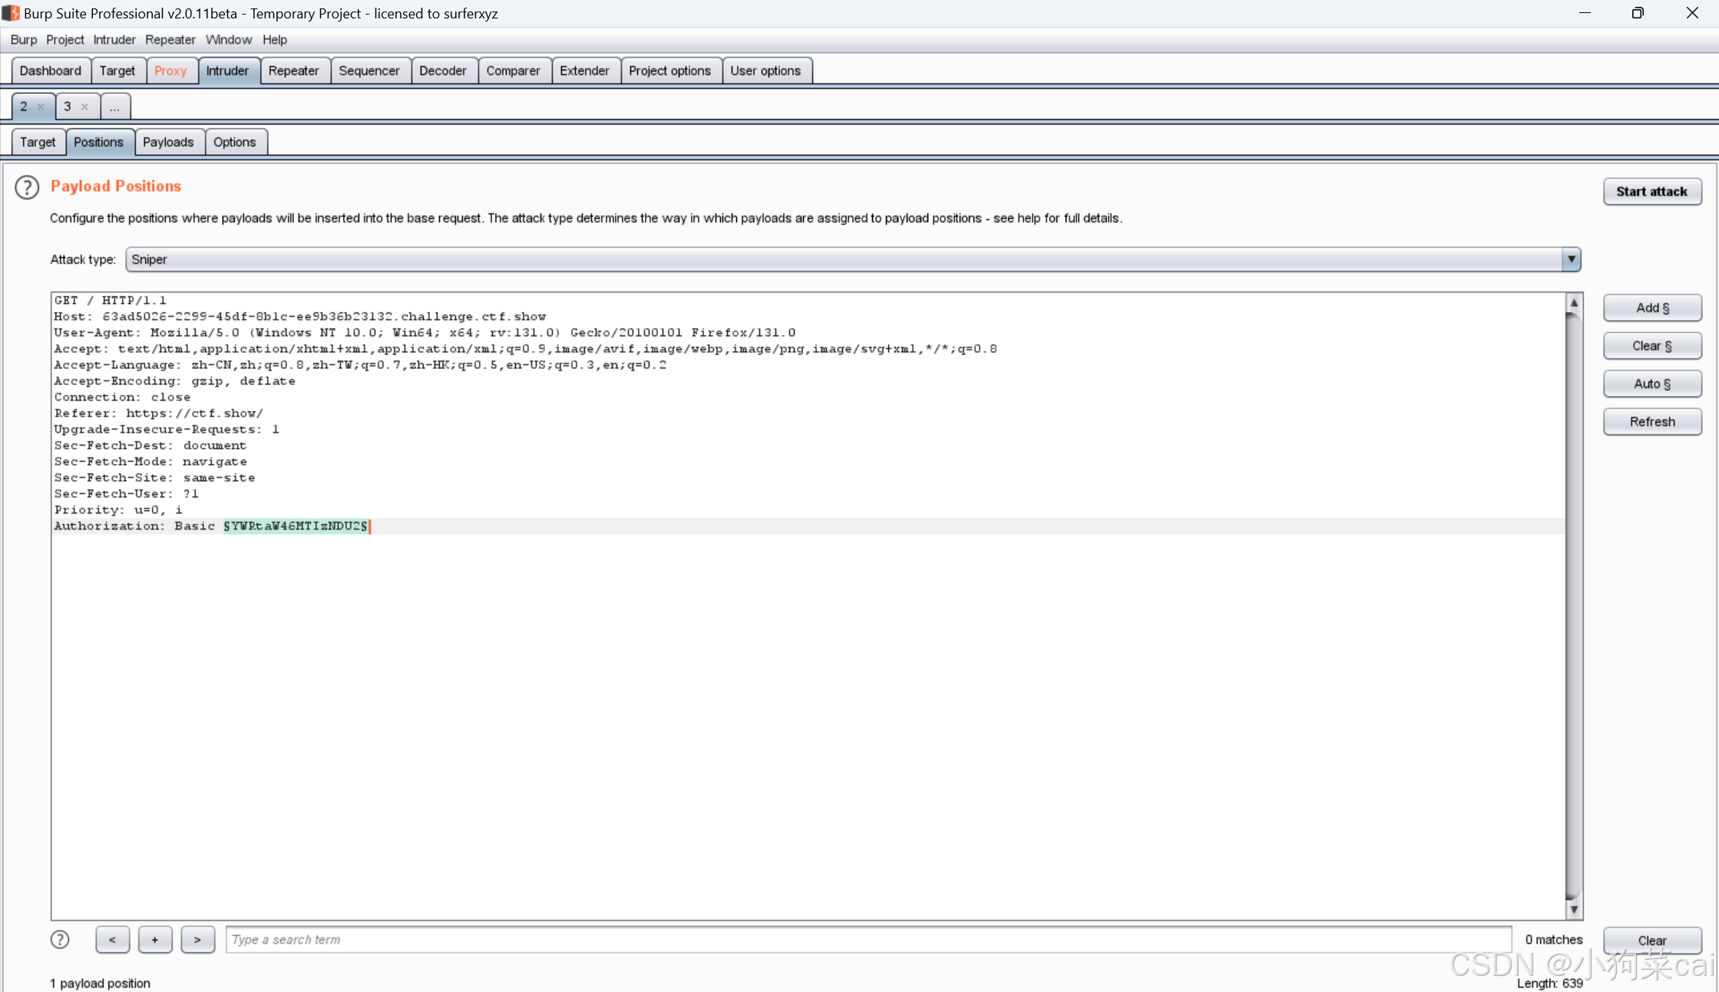The height and width of the screenshot is (992, 1719).
Task: Click Clear § to remove markers
Action: tap(1652, 346)
